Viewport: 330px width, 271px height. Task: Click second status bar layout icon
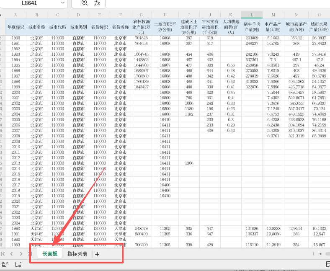coord(18,264)
